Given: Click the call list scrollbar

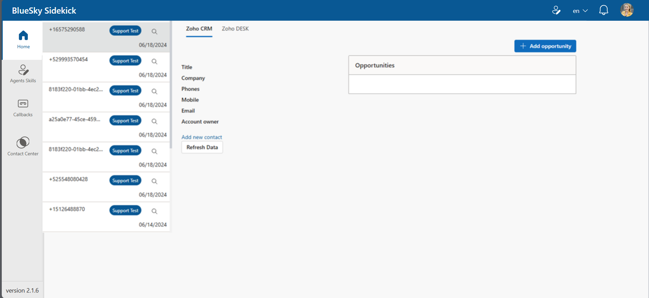Looking at the screenshot, I should pyautogui.click(x=171, y=85).
